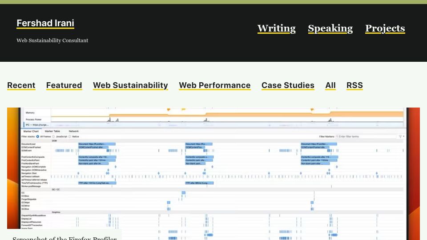427x240 pixels.
Task: View Case Studies posts
Action: (x=288, y=85)
